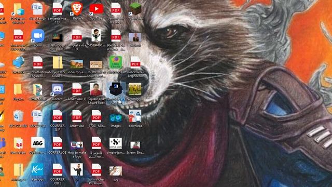Screen dimensions: 332x187
Task: Select the zipped folder left of Ken logo
Action: click(x=18, y=170)
